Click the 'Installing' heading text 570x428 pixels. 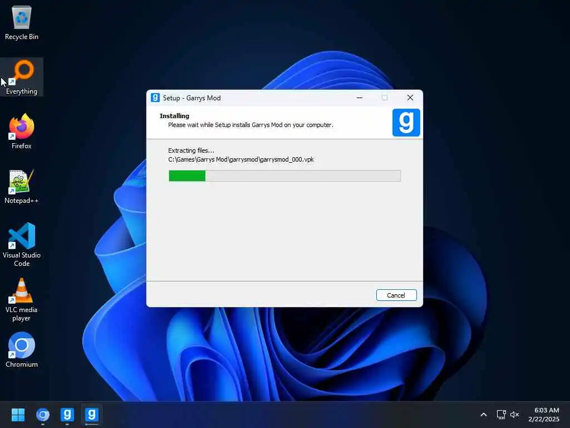coord(174,116)
